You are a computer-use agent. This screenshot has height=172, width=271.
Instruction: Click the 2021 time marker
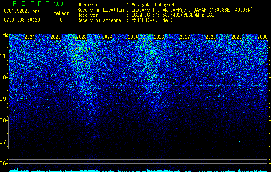[x=30, y=37]
